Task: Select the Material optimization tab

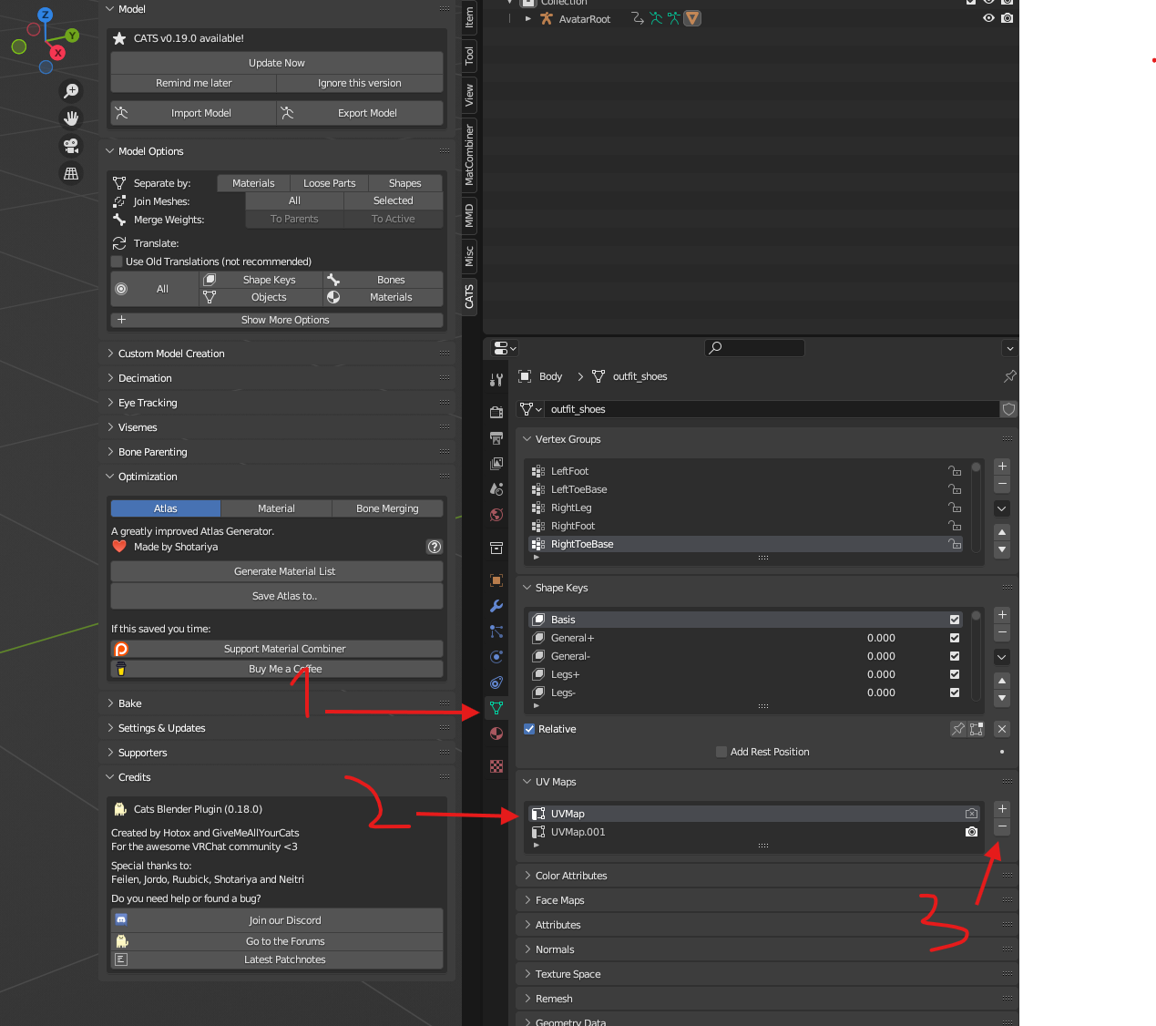Action: click(x=276, y=508)
